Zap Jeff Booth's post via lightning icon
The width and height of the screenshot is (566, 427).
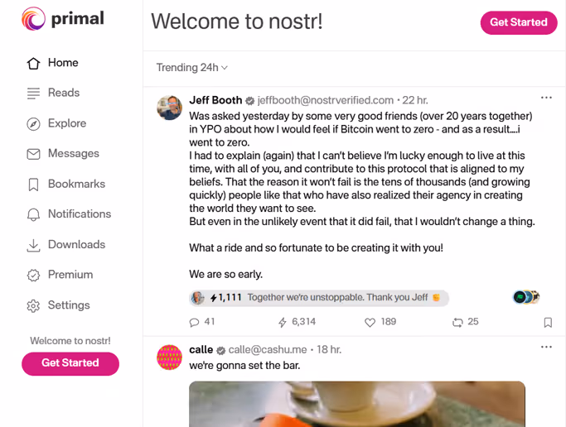[283, 322]
